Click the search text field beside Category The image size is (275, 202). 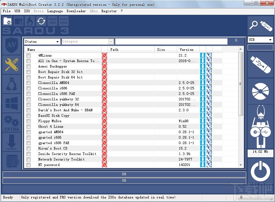pyautogui.click(x=171, y=41)
